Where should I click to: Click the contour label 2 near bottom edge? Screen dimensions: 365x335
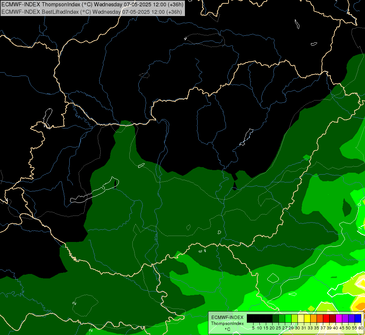(91, 330)
